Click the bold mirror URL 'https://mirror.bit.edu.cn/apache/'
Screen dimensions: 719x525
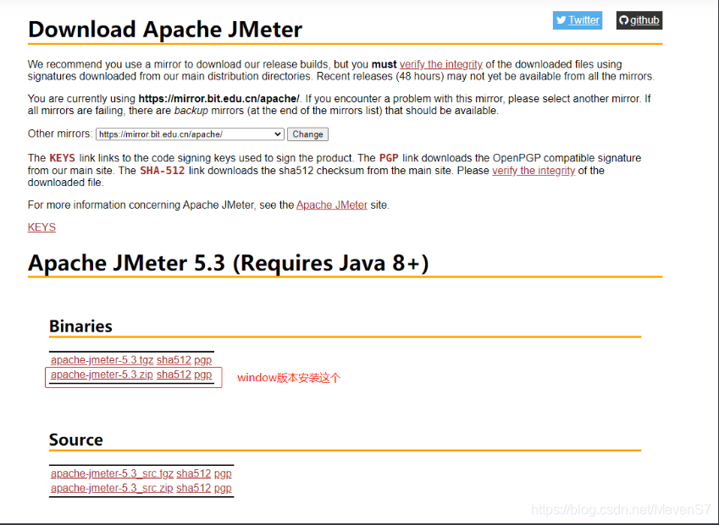point(218,98)
